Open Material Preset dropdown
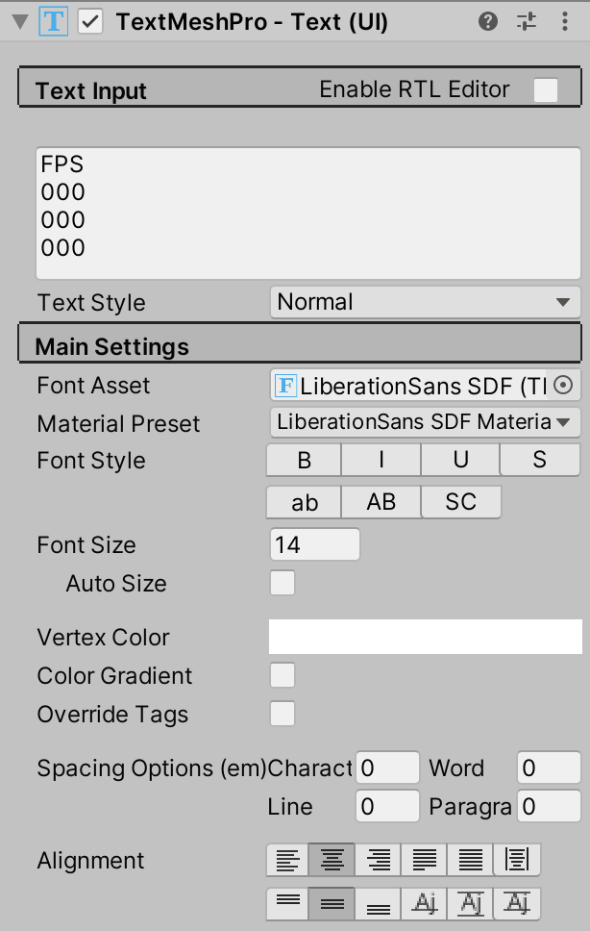590x931 pixels. pos(425,422)
